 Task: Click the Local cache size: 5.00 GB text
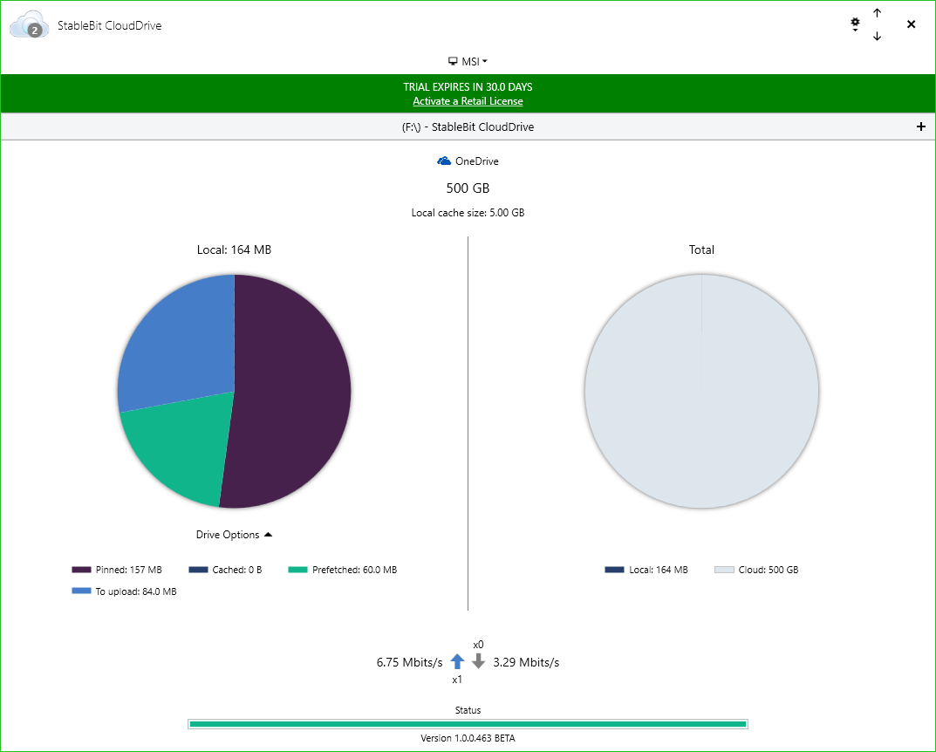pyautogui.click(x=468, y=213)
